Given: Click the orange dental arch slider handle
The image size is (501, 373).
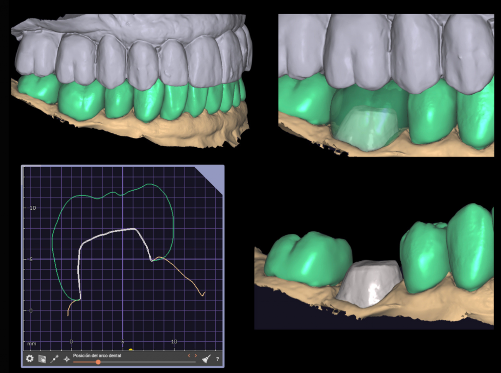Looking at the screenshot, I should 98,362.
